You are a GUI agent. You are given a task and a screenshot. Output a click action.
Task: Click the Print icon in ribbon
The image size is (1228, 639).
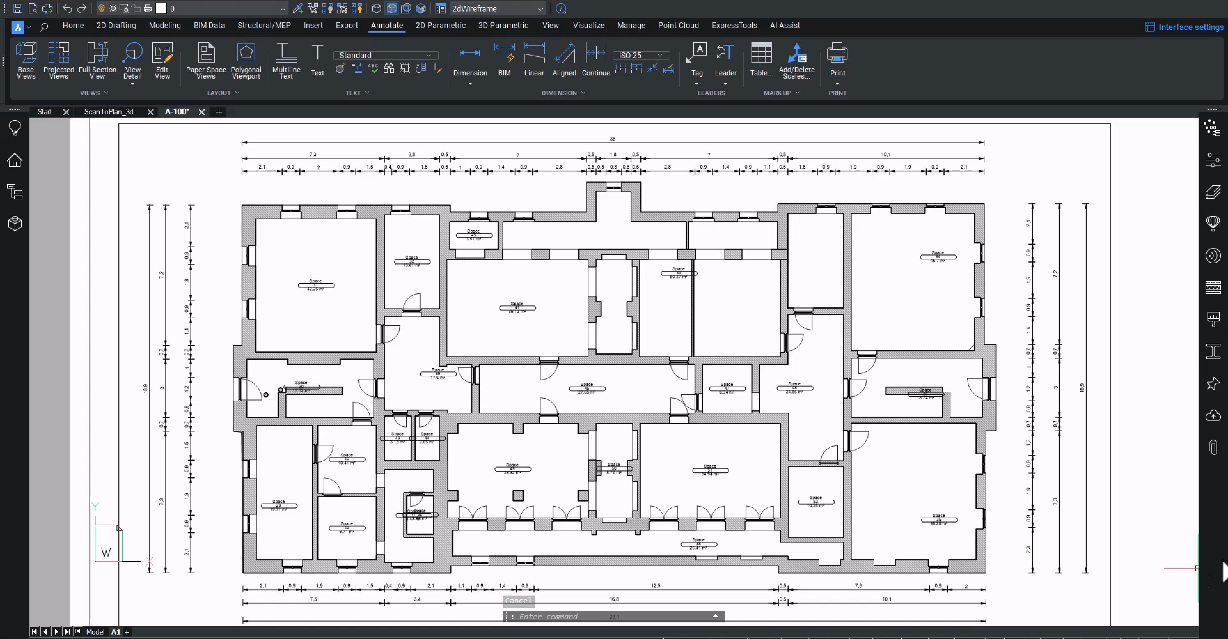point(837,59)
